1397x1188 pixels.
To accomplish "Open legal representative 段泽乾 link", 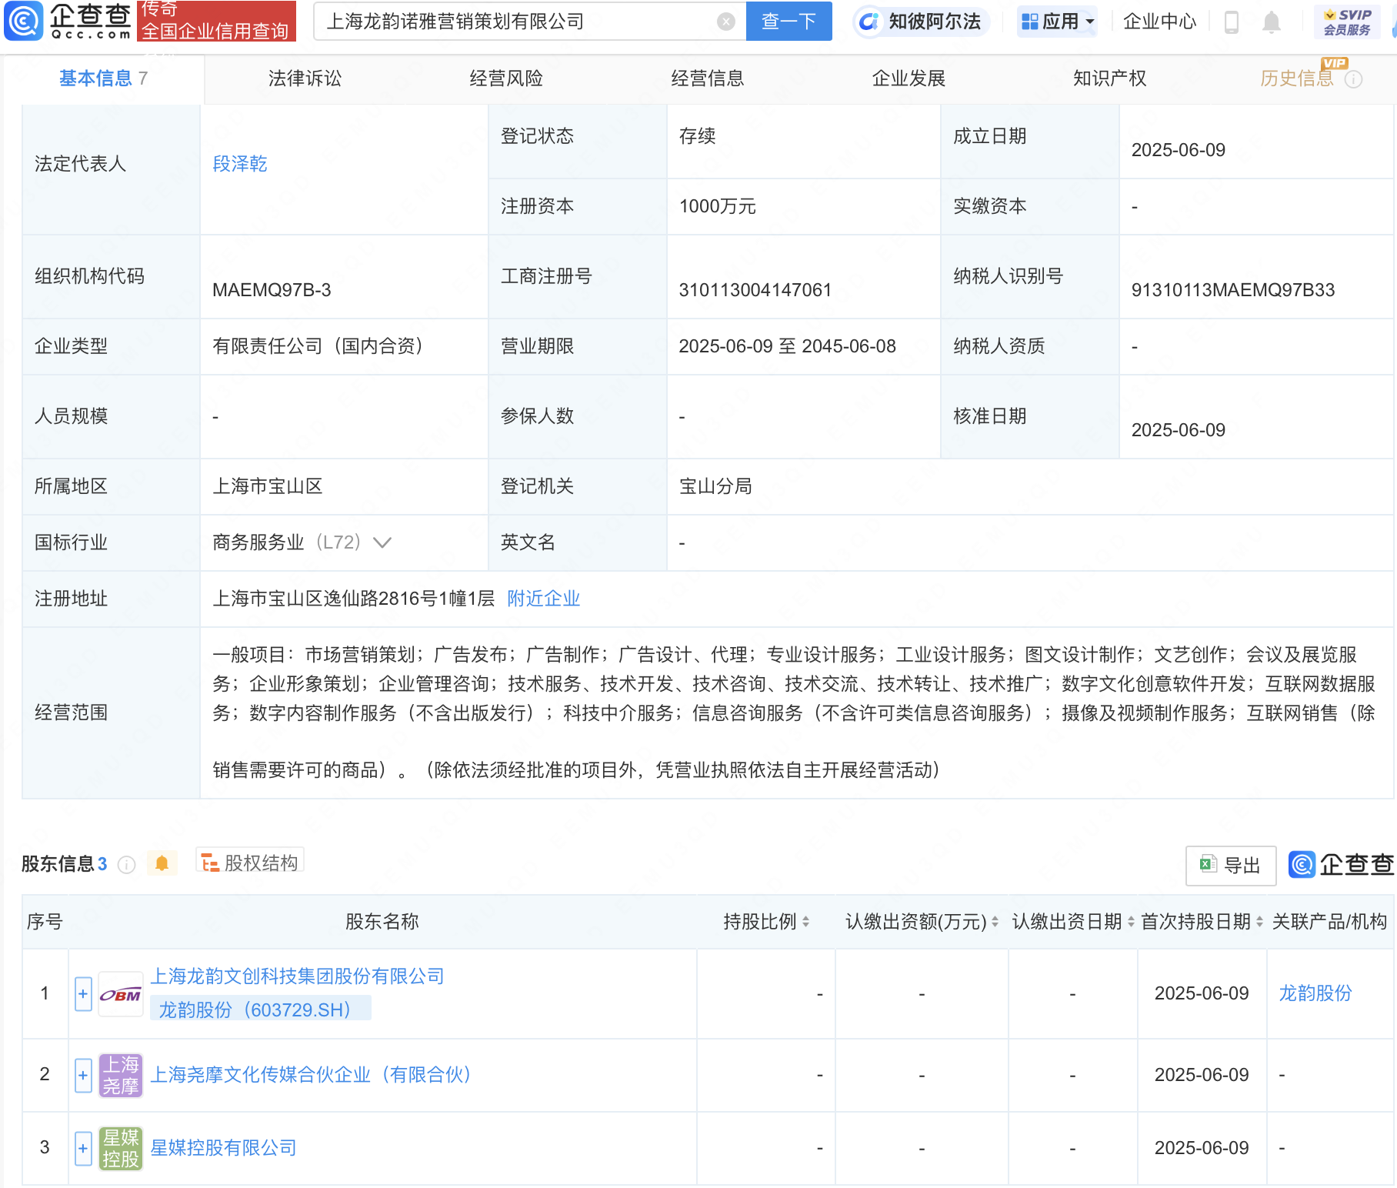I will (x=240, y=164).
